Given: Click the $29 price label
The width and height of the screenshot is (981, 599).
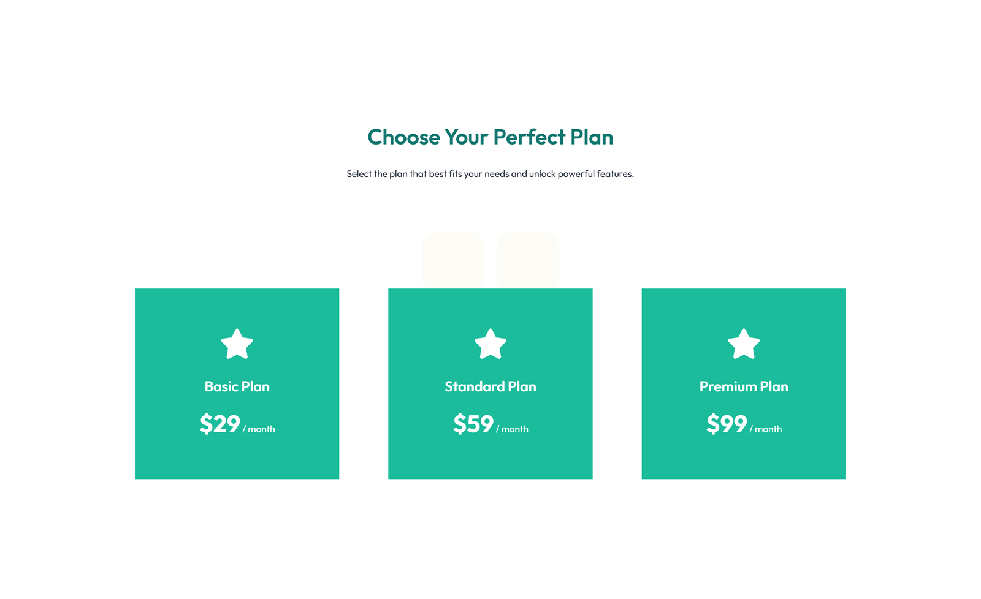Looking at the screenshot, I should (x=219, y=424).
